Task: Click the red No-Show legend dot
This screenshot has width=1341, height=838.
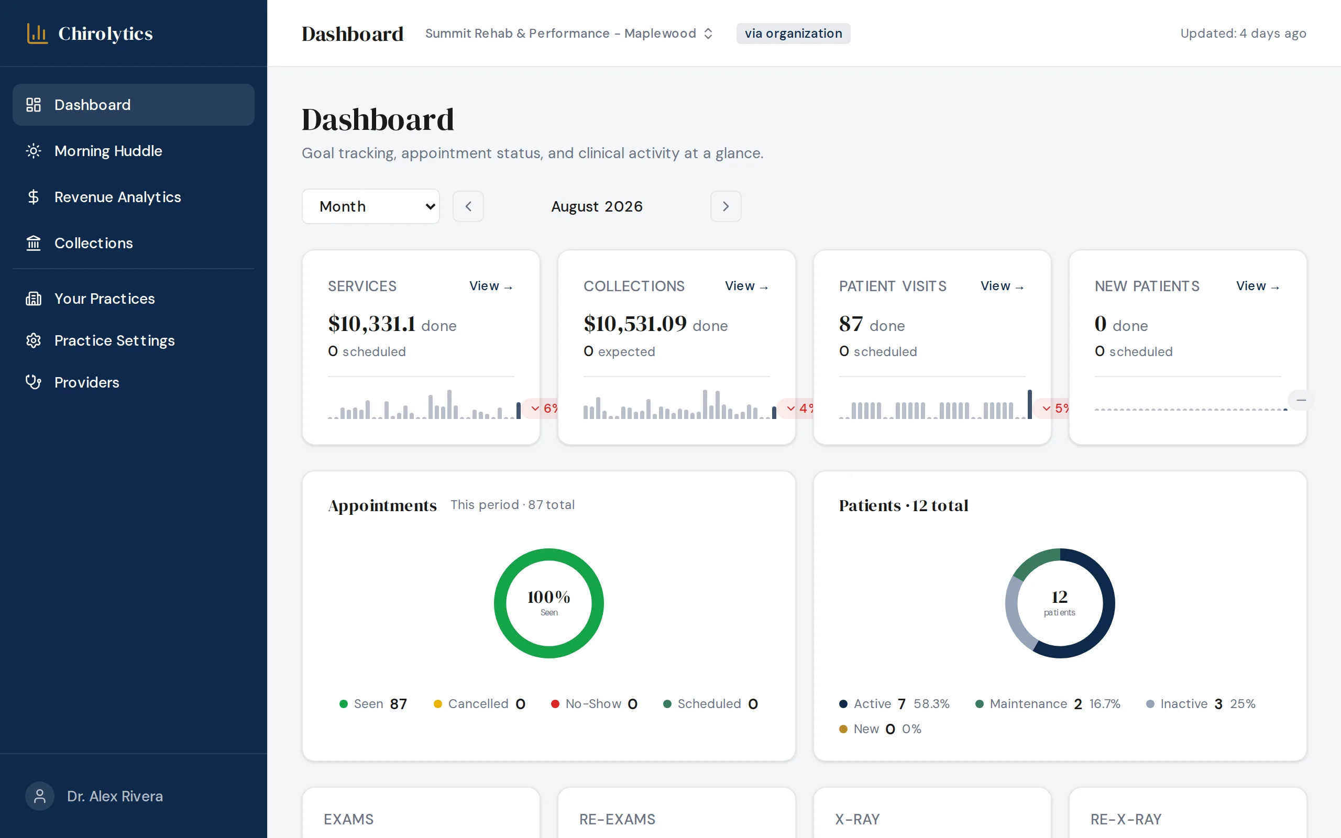Action: (555, 704)
